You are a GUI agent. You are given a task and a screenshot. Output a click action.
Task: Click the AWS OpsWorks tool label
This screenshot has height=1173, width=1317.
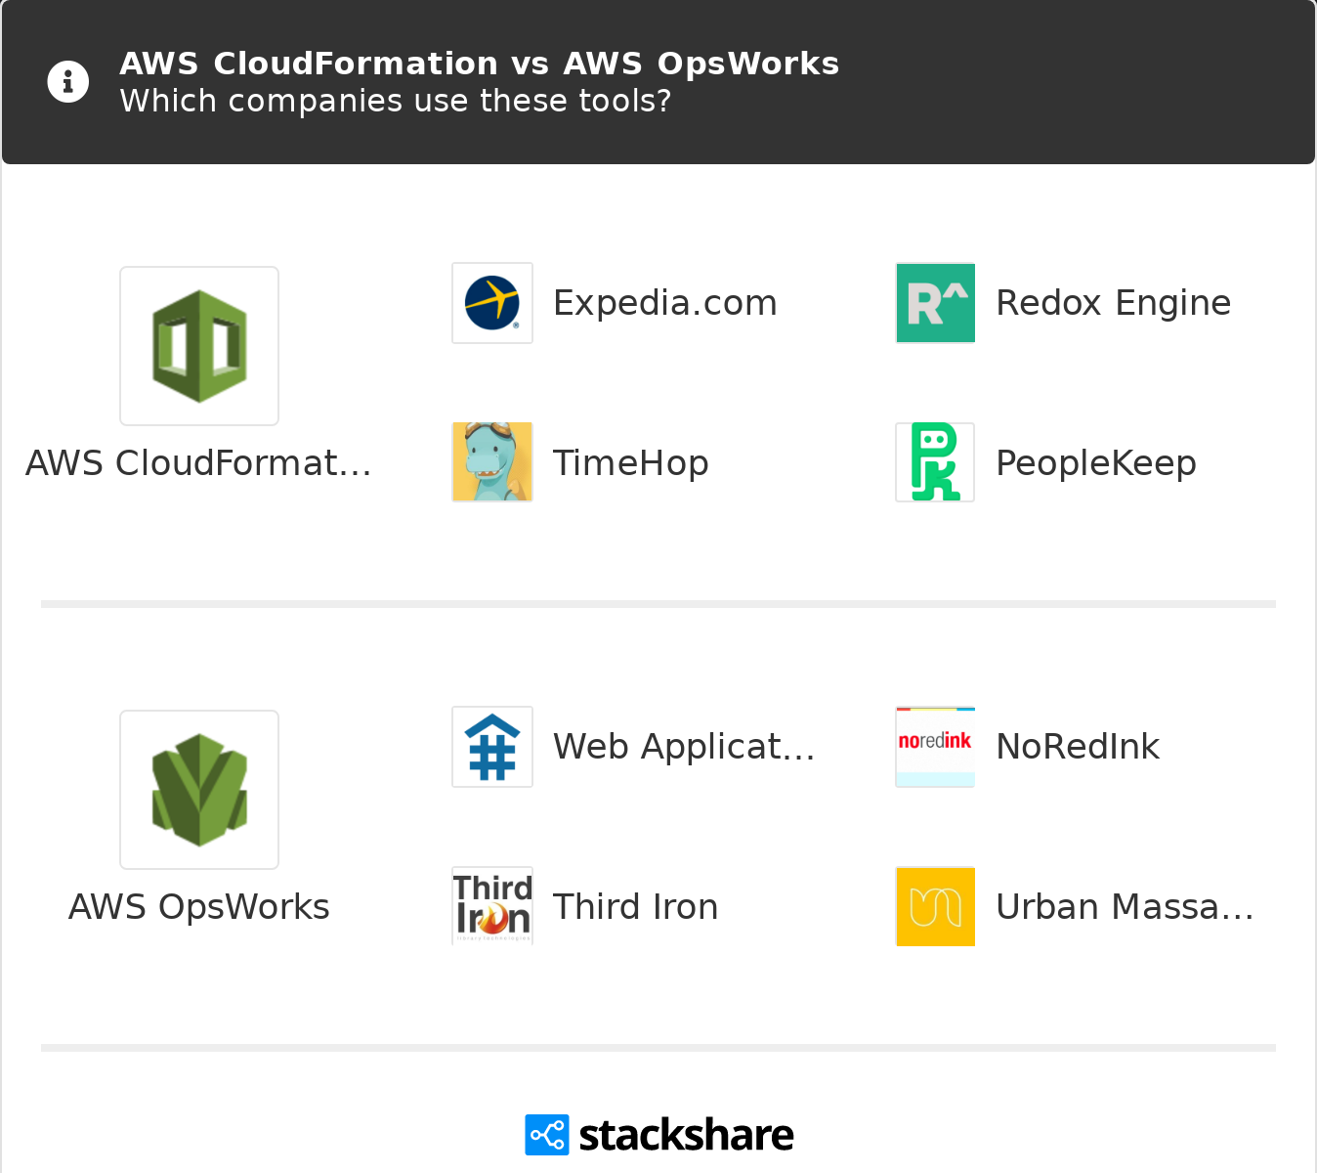(199, 907)
